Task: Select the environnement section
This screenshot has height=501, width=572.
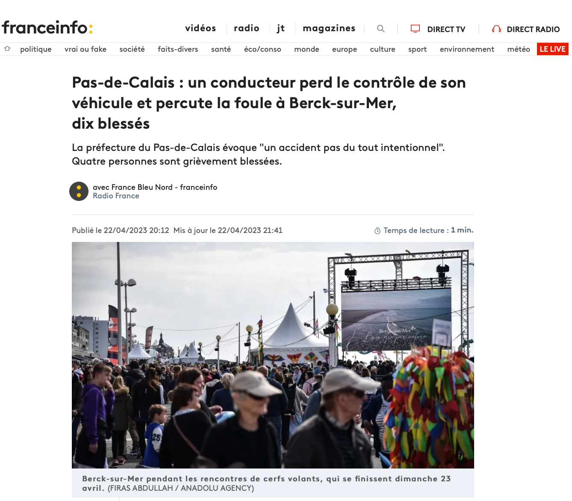Action: [x=467, y=49]
